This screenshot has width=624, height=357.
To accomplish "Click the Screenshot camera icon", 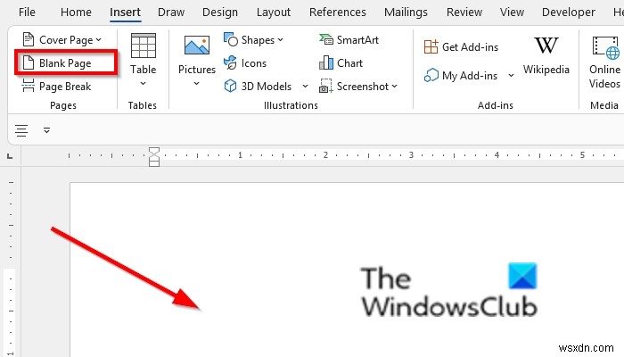I will [x=326, y=86].
